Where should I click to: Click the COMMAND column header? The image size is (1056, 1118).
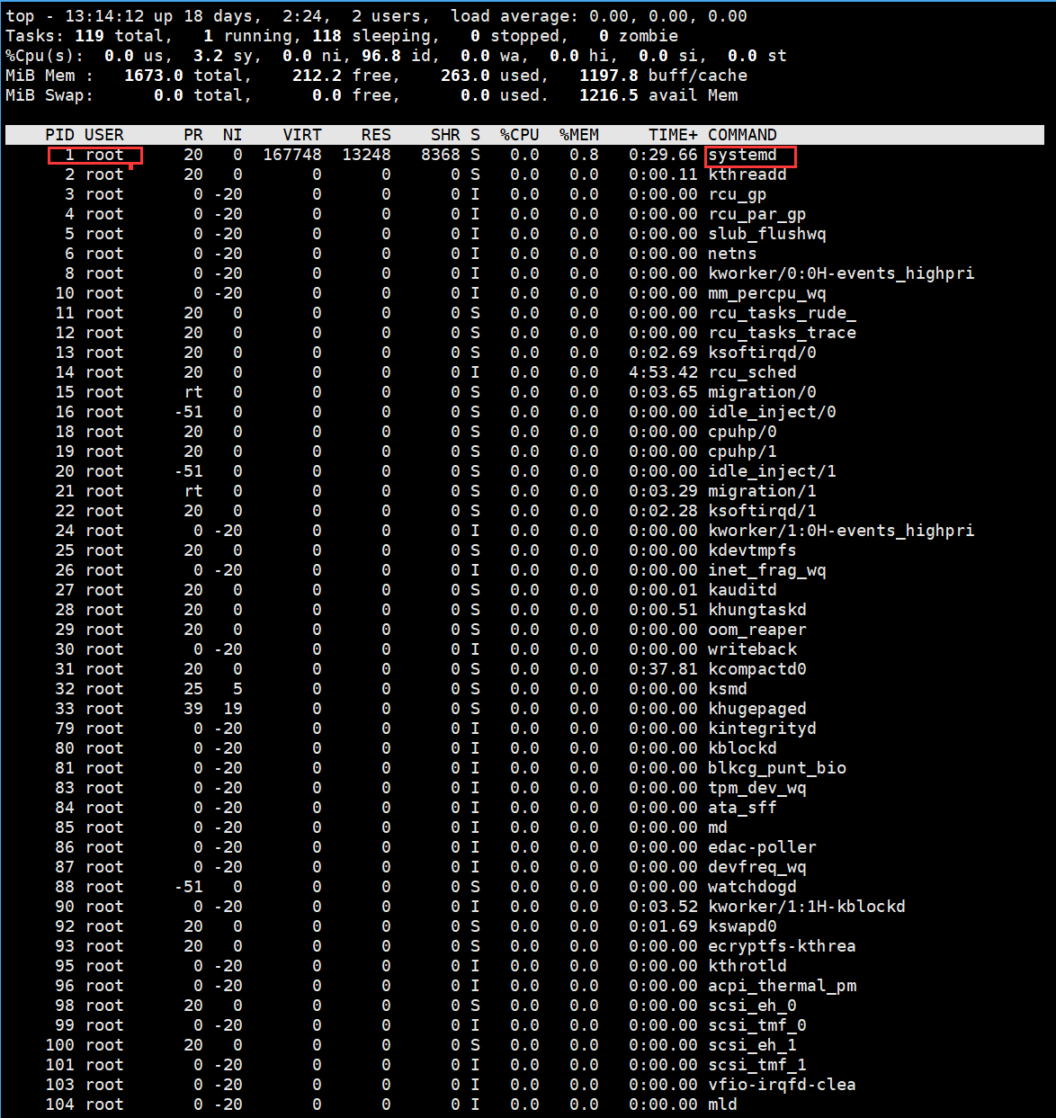[x=742, y=135]
